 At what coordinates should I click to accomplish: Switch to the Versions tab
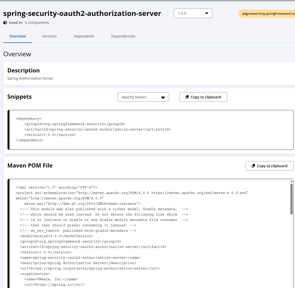tap(49, 36)
